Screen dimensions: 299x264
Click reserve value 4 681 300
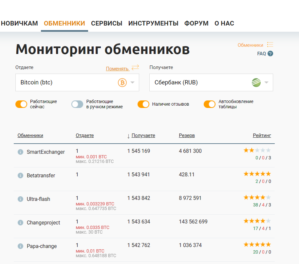click(x=190, y=151)
